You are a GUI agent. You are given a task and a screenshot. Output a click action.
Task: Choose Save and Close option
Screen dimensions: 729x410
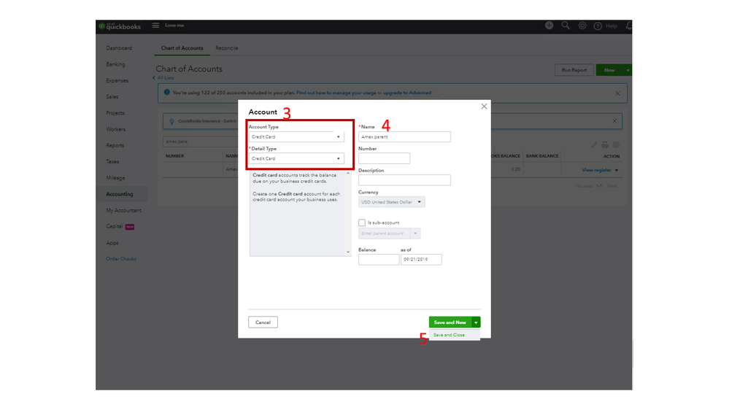[x=449, y=335]
